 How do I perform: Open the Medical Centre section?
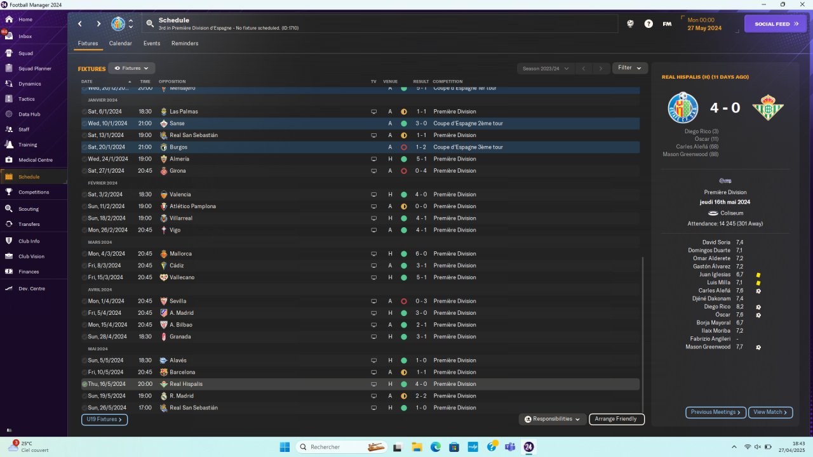[x=35, y=160]
